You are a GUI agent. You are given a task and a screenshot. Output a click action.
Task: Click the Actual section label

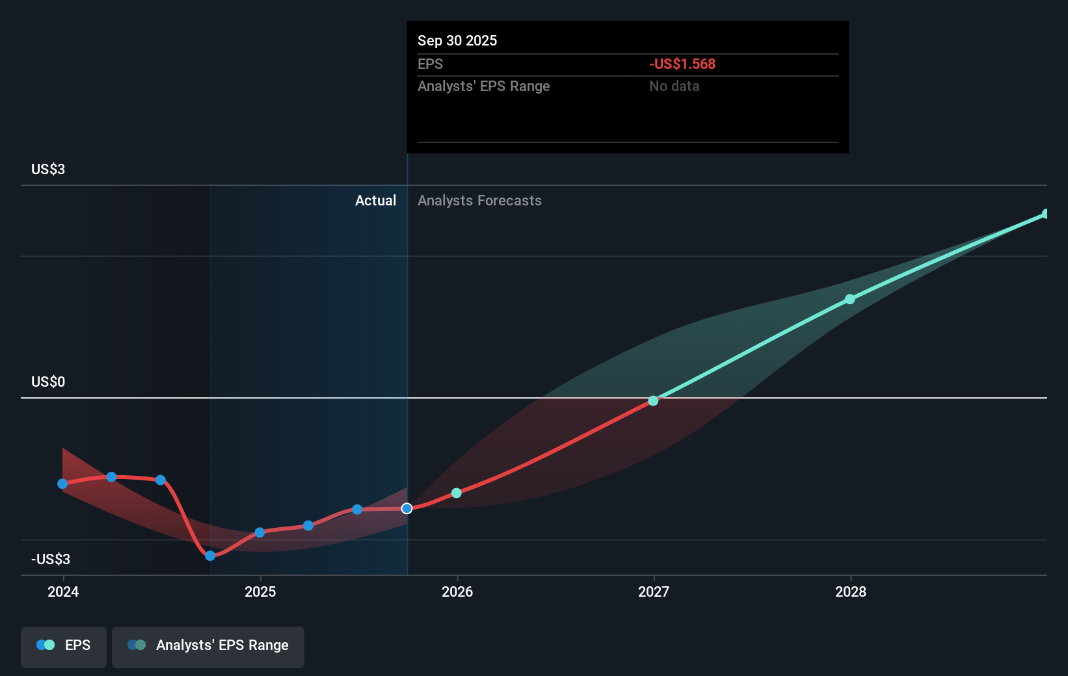pyautogui.click(x=375, y=200)
